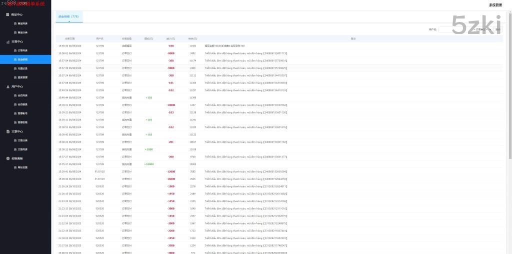512x254 pixels.
Task: Click the icon beside 商品列表 menu item
Action: tap(15, 23)
